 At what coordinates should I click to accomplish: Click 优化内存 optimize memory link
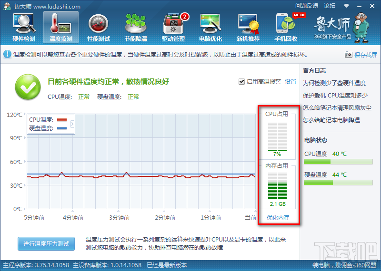(278, 217)
